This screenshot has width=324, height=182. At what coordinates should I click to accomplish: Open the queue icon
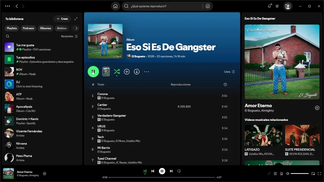point(275,174)
